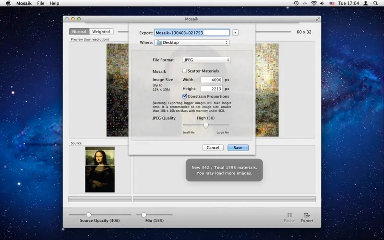Click the materials count notification bubble
The width and height of the screenshot is (384, 240).
click(224, 170)
